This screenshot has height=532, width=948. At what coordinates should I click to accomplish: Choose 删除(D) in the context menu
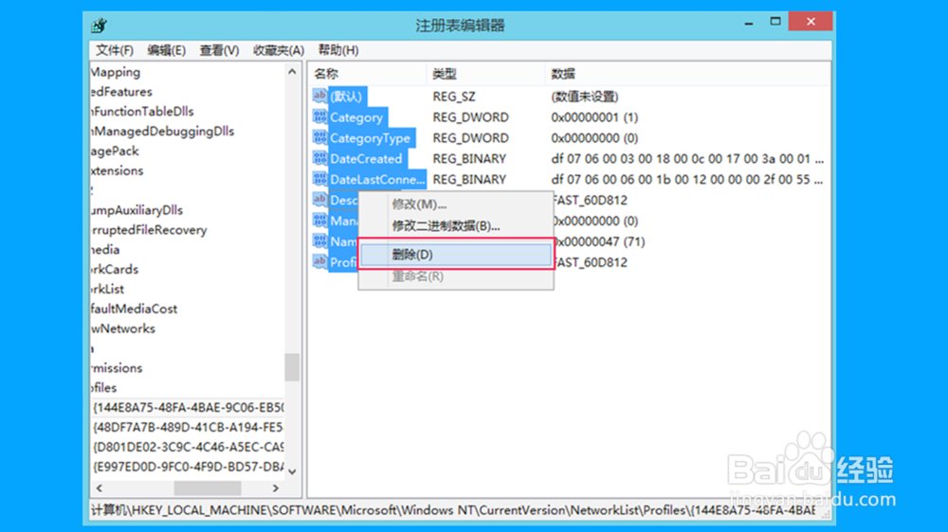pos(456,255)
